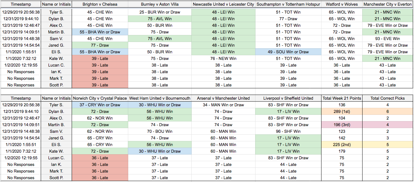The height and width of the screenshot is (182, 414).
Task: Select the pink 196 (3rd) points cell
Action: tap(341, 125)
